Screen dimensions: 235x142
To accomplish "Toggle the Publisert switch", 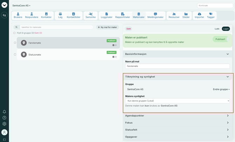I will 220,39.
